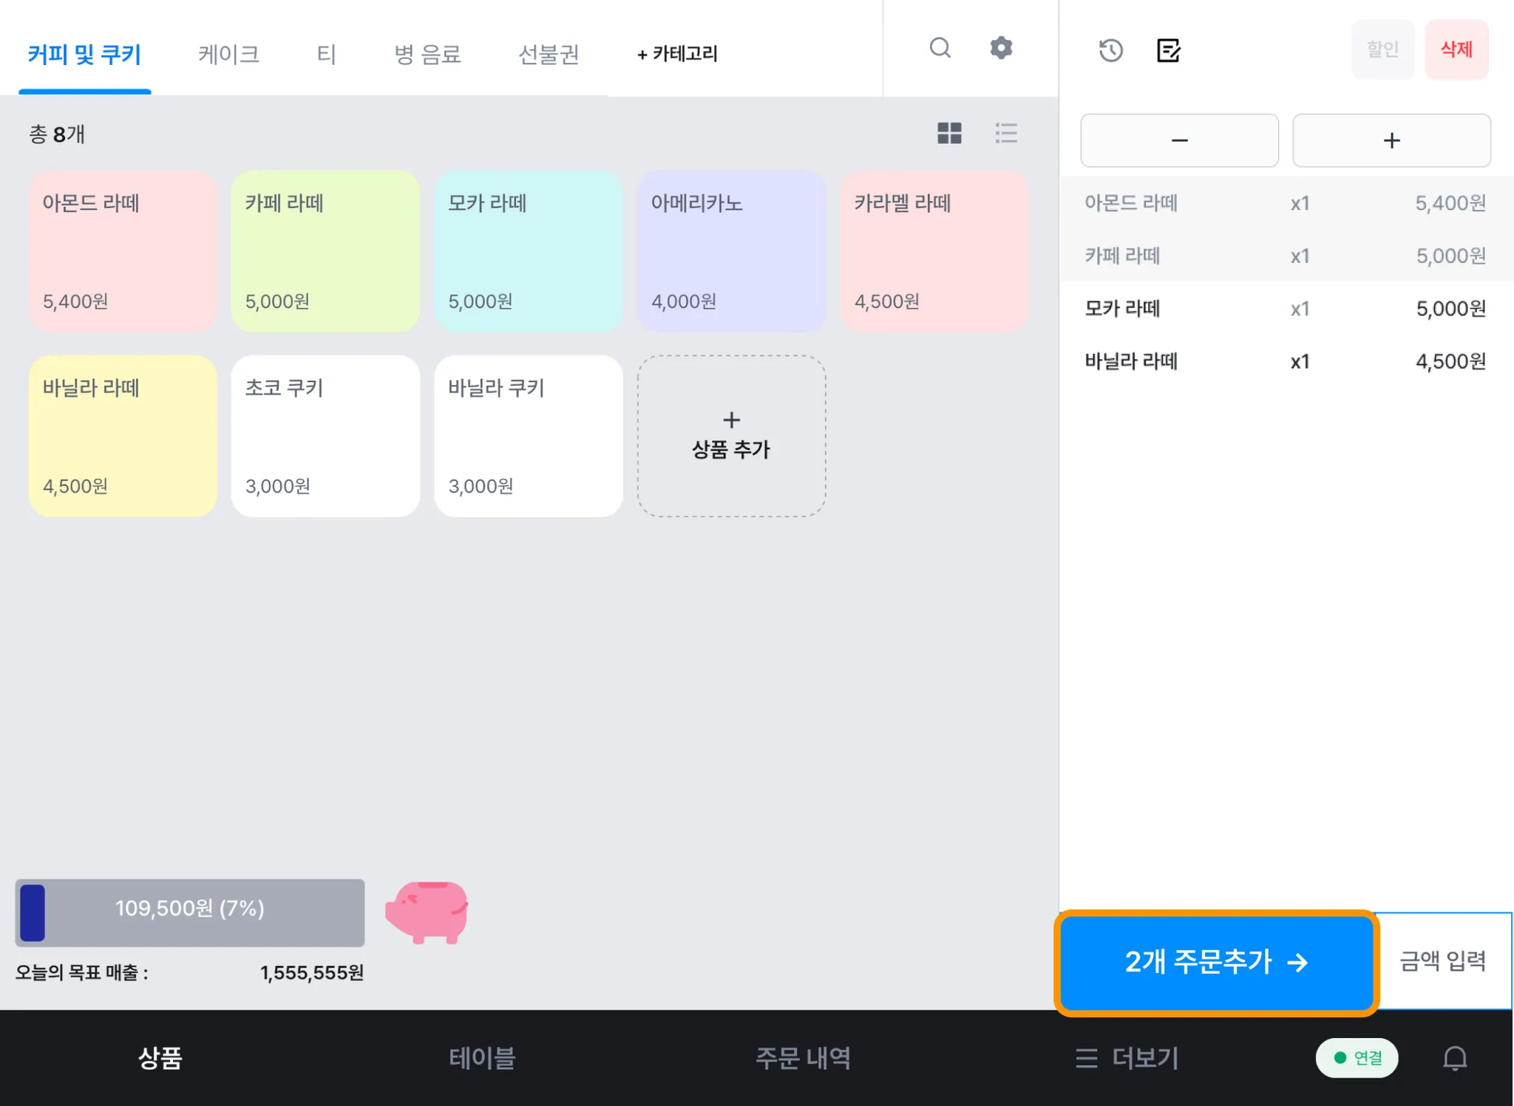Open settings gear icon

(x=1001, y=48)
